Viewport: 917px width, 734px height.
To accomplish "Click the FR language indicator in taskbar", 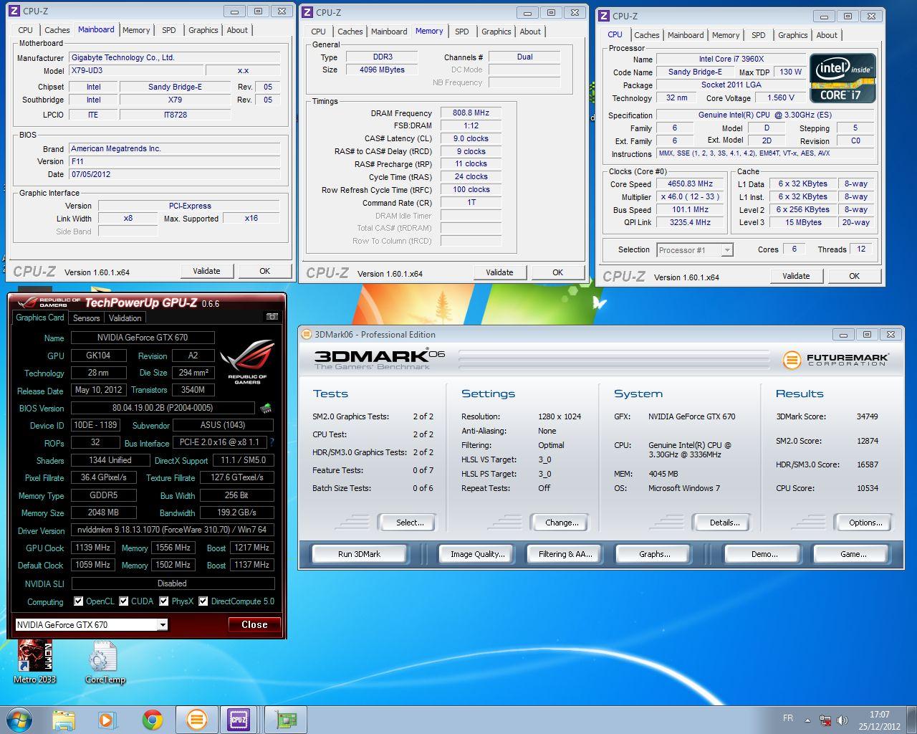I will point(788,718).
